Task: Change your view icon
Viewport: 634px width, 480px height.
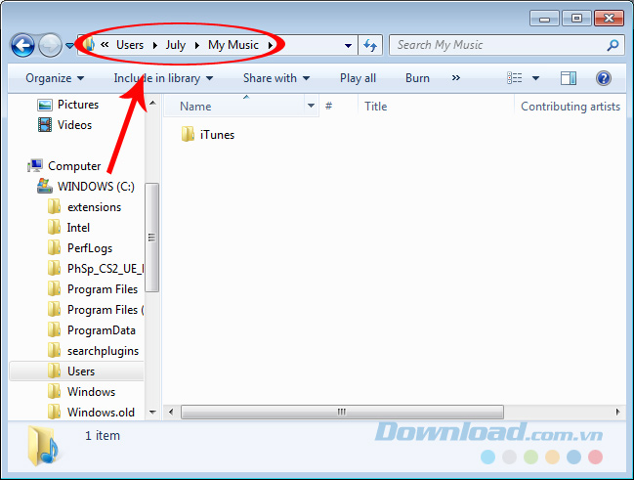Action: [514, 77]
